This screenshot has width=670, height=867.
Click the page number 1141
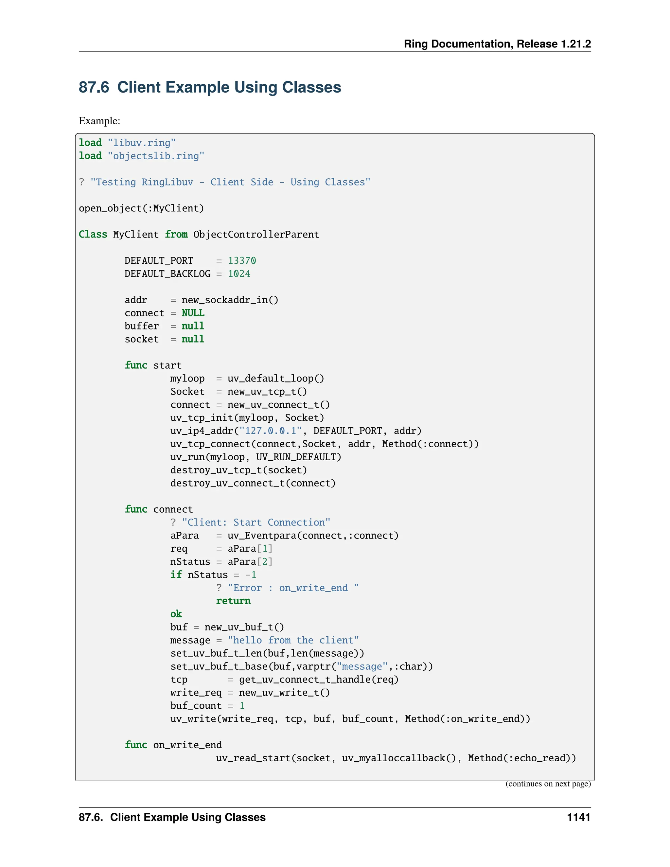click(578, 817)
